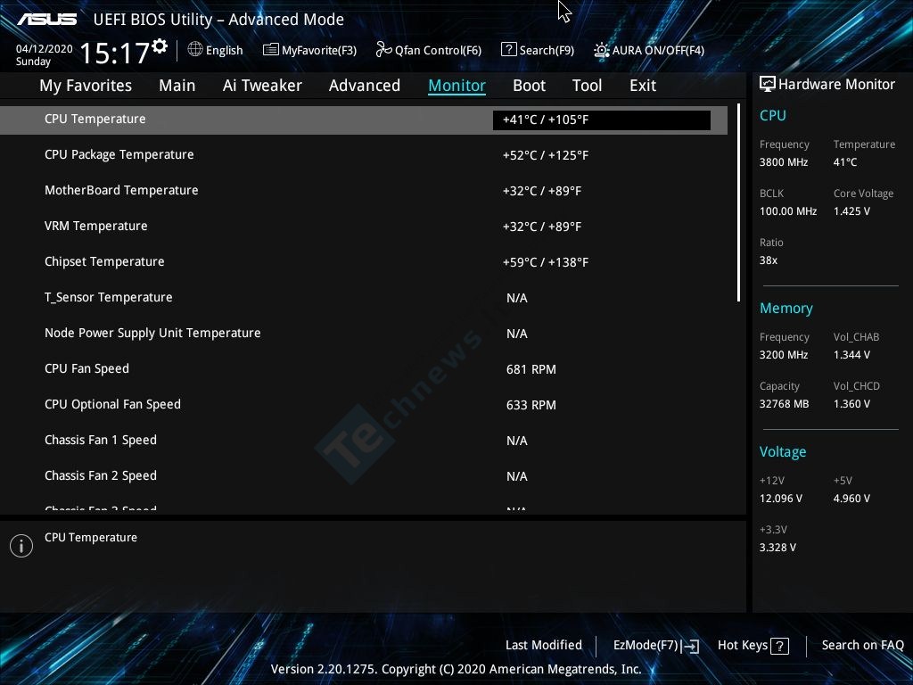Open the Boot tab
913x685 pixels.
[529, 86]
